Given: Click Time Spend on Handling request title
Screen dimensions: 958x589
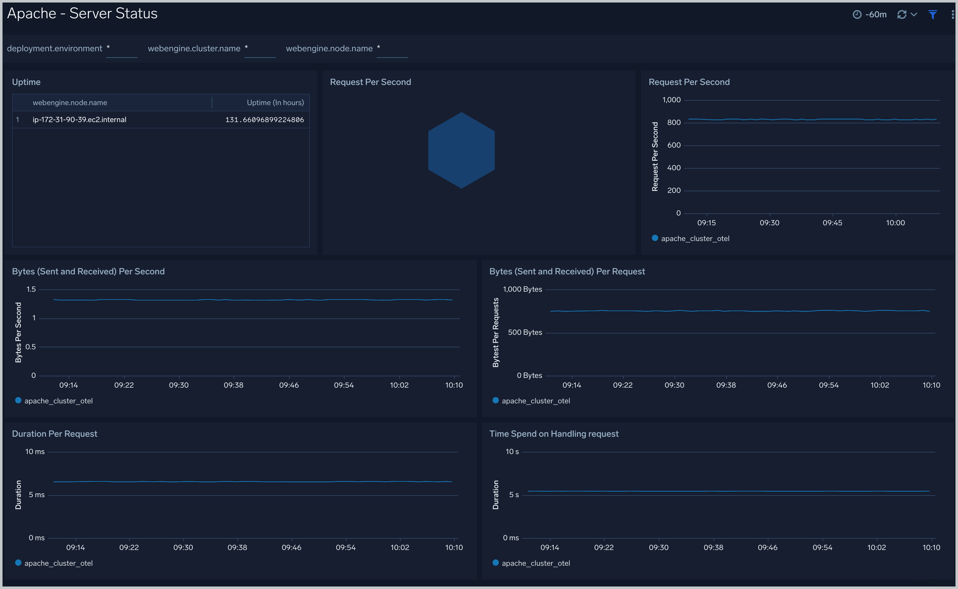Looking at the screenshot, I should pos(554,434).
